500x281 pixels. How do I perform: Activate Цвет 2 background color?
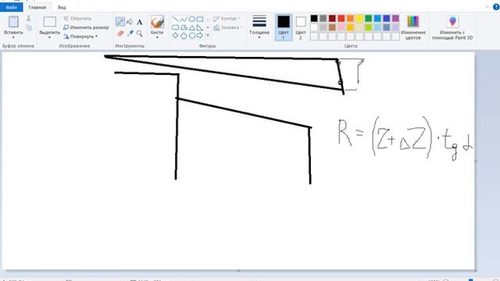coord(300,27)
